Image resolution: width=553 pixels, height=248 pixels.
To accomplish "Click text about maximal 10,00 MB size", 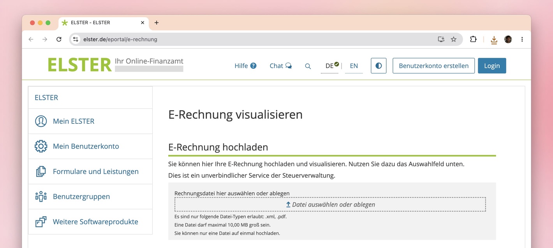I will coord(222,225).
